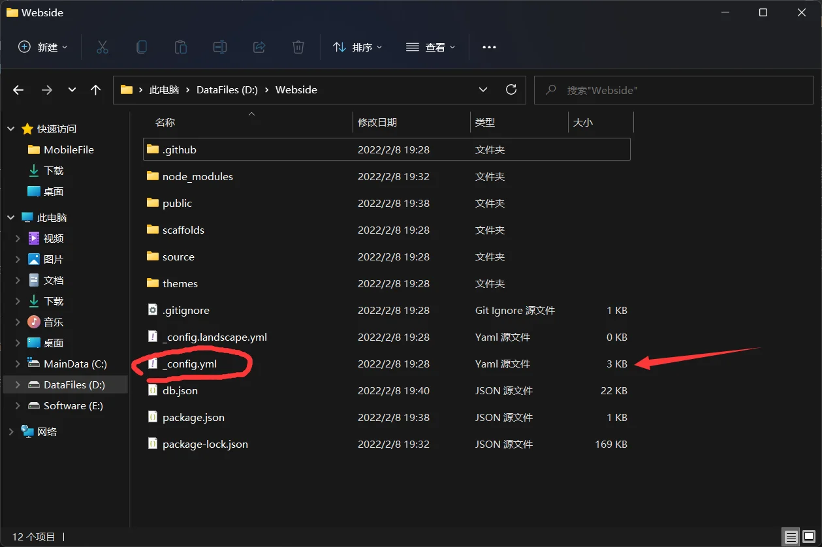Select the source folder name
This screenshot has height=547, width=822.
178,257
